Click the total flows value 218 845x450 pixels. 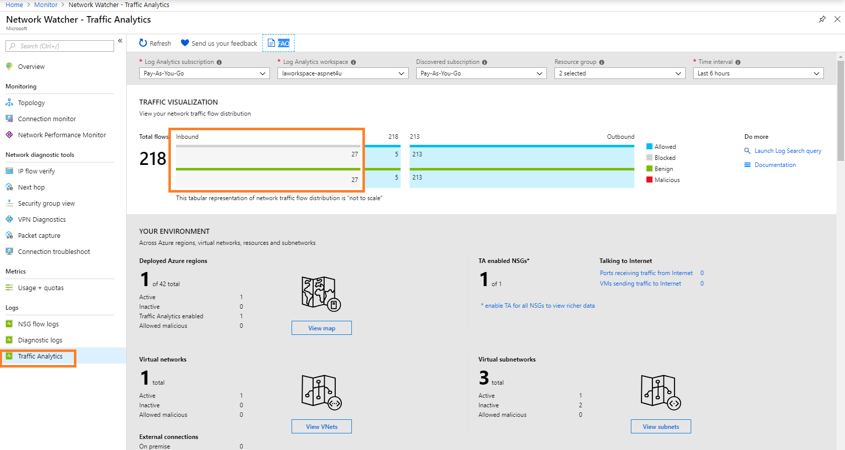click(x=153, y=159)
